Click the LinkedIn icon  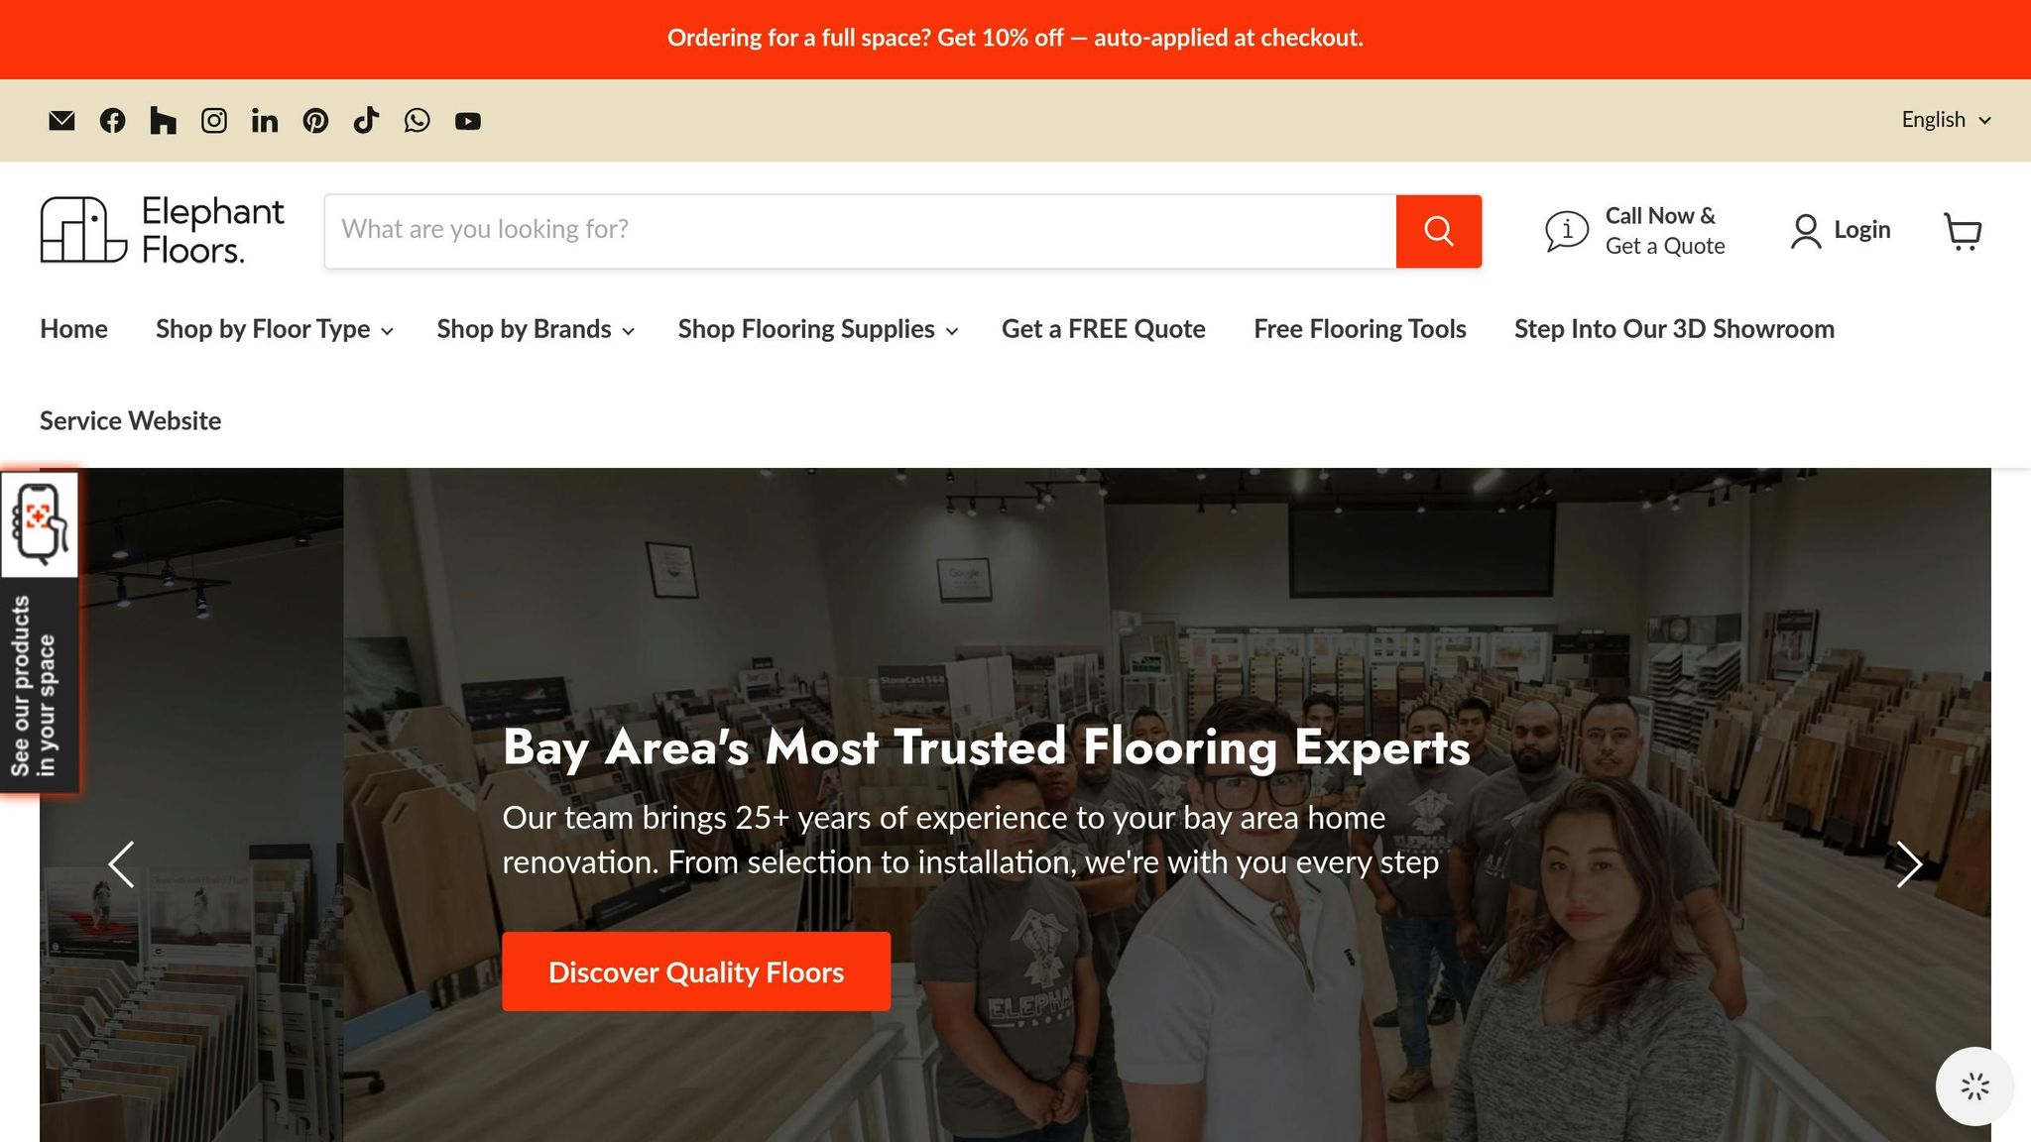[x=265, y=121]
